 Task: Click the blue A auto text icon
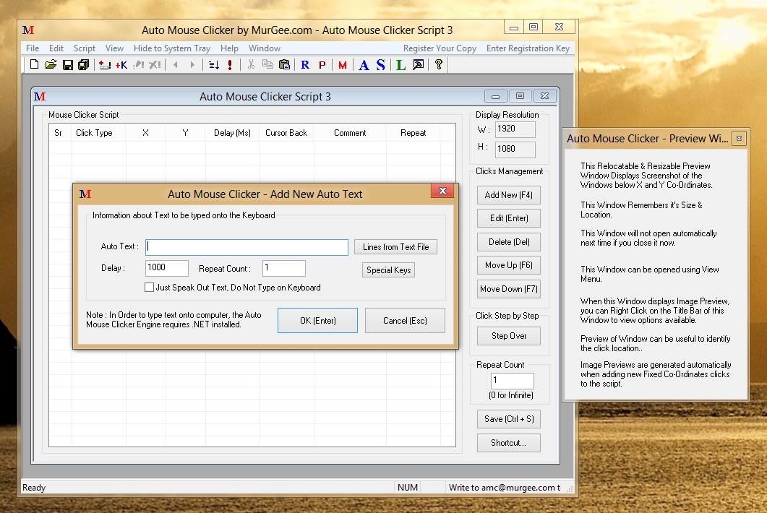pyautogui.click(x=363, y=64)
